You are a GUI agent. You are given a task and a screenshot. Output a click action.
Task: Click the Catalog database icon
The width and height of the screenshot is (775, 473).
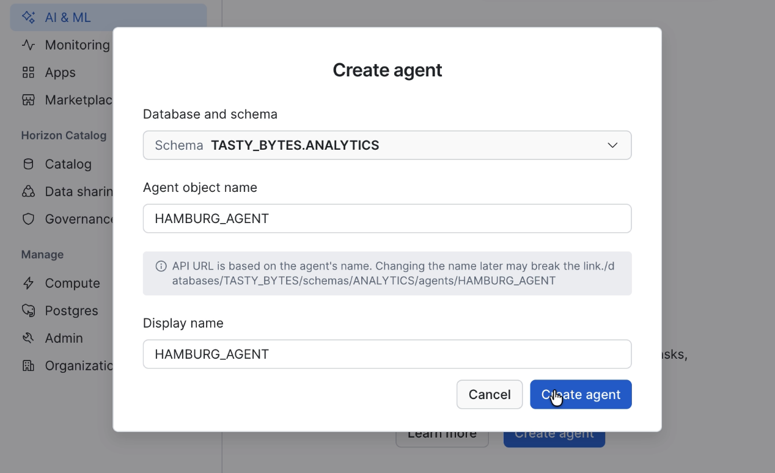(x=28, y=164)
